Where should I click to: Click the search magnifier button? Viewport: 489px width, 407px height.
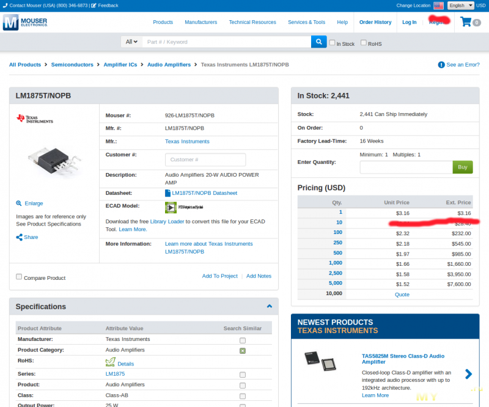point(318,42)
